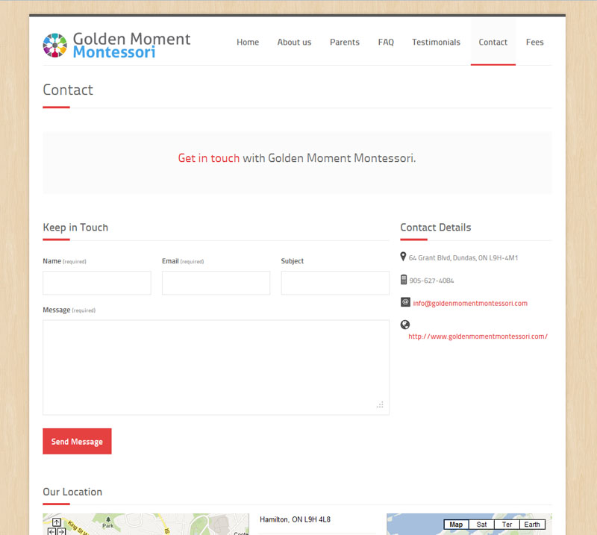Click the Send Message button
597x535 pixels.
(x=77, y=441)
